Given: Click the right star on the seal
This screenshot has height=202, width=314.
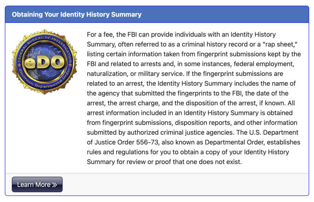Looking at the screenshot, I should 70,65.
